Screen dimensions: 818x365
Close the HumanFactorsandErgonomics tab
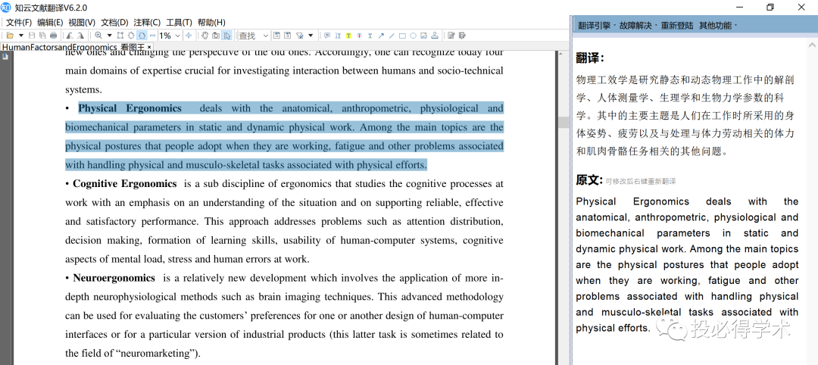[x=149, y=48]
